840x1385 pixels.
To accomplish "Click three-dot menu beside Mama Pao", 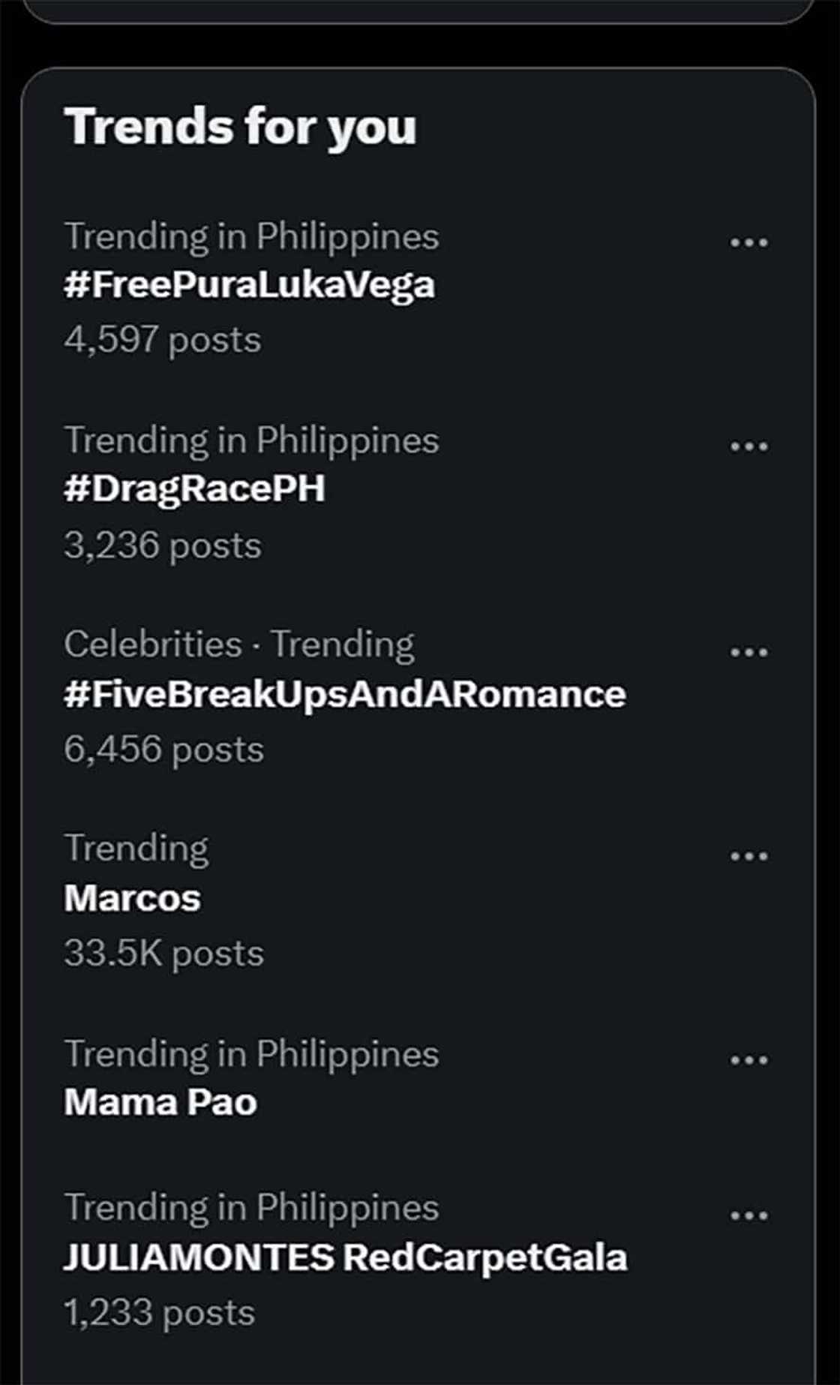I will coord(749,1060).
